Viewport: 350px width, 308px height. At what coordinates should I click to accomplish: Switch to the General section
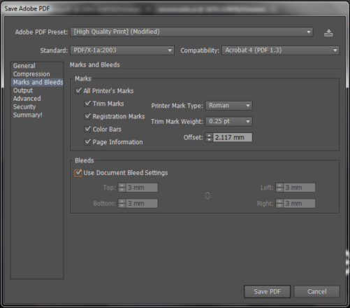coord(24,66)
